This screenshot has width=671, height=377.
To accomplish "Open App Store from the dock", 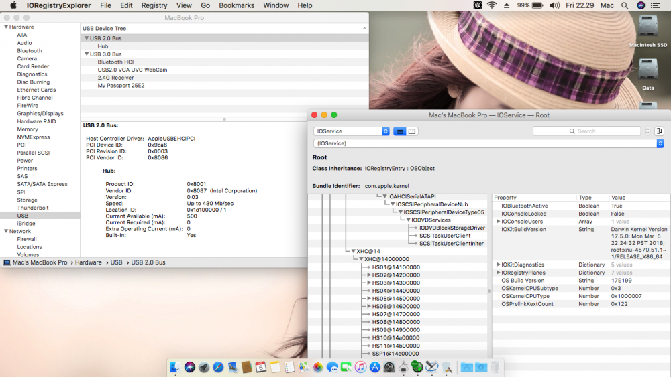I will coord(375,367).
